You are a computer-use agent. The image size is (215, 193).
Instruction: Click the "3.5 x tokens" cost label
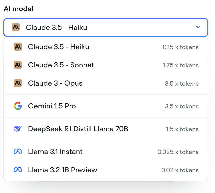coord(182,106)
